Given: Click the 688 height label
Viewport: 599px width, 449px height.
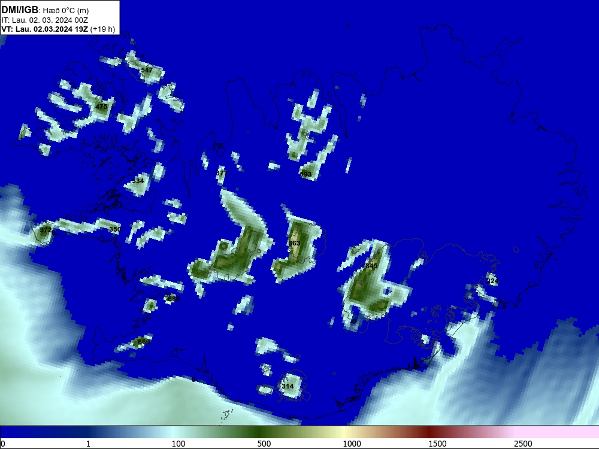Looking at the screenshot, I should coord(174,299).
